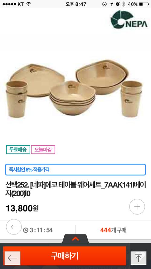151x269 pixels.
Task: Tap the circular plus icon beside the price
Action: 137,207
